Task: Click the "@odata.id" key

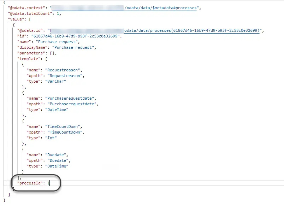Action: [30, 30]
